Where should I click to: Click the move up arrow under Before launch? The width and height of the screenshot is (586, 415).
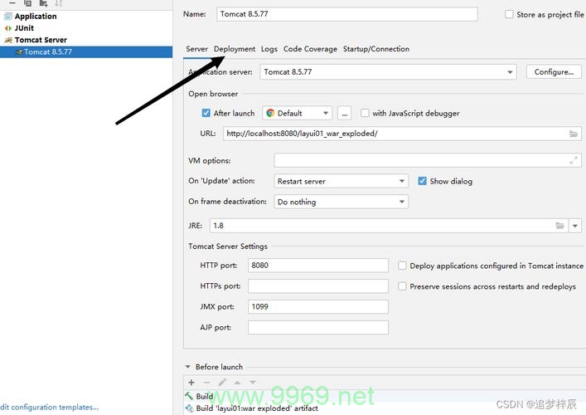[237, 383]
